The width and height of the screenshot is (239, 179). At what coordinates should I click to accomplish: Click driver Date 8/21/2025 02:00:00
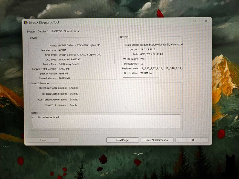click(x=152, y=54)
